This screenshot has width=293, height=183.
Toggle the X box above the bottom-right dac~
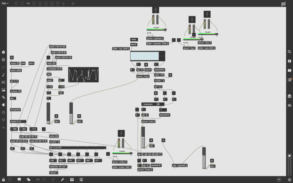(x=212, y=161)
